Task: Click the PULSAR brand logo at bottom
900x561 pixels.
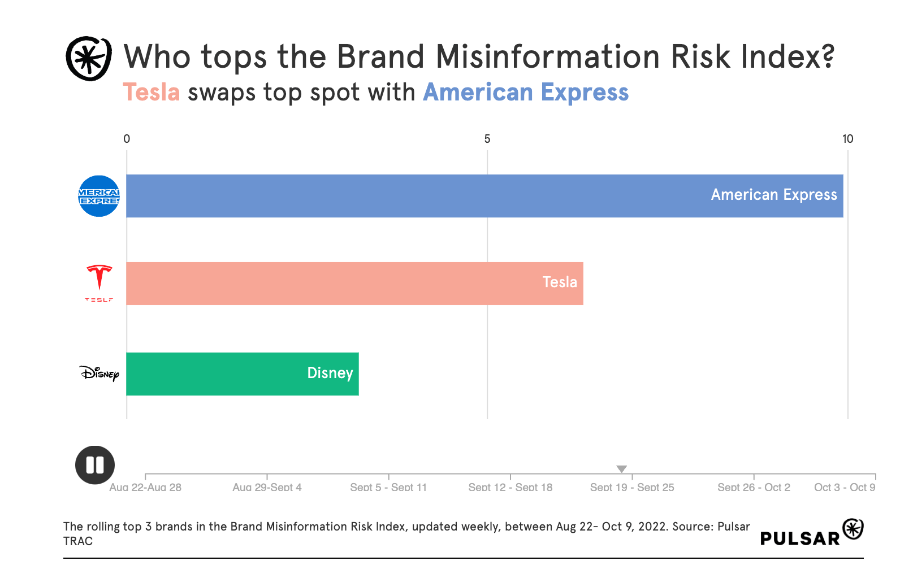Action: (x=811, y=533)
